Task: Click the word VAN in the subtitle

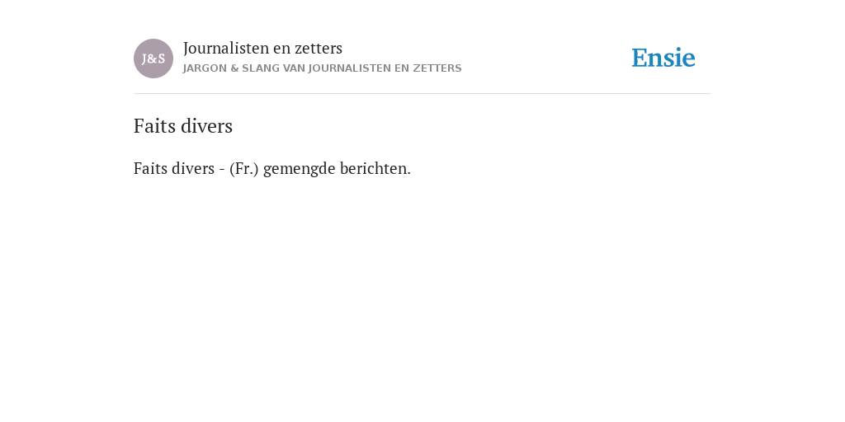Action: coord(294,68)
